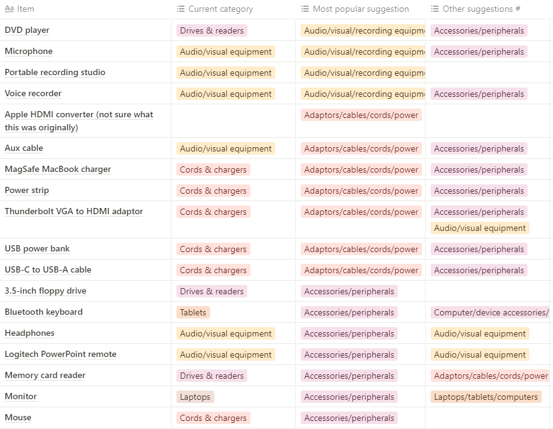Screen dimensions: 553x429
Task: Open the Most popular suggestion column menu
Action: click(x=360, y=9)
